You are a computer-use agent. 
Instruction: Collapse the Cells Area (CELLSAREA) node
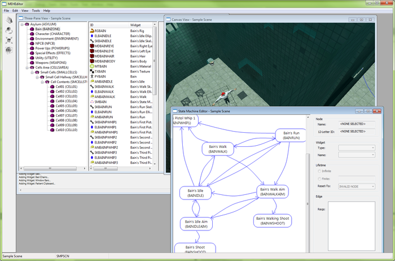[27, 68]
